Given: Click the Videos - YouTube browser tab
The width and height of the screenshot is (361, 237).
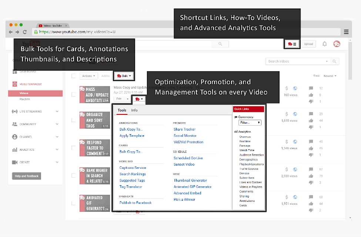Looking at the screenshot, I should click(53, 26).
